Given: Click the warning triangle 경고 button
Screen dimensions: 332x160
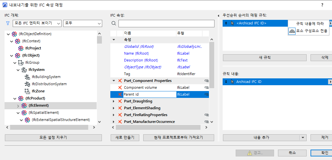Looking at the screenshot, I should coord(255,153).
